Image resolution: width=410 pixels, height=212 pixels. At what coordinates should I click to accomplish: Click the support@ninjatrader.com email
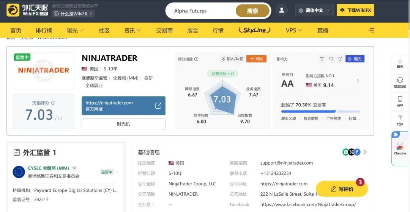click(x=287, y=163)
